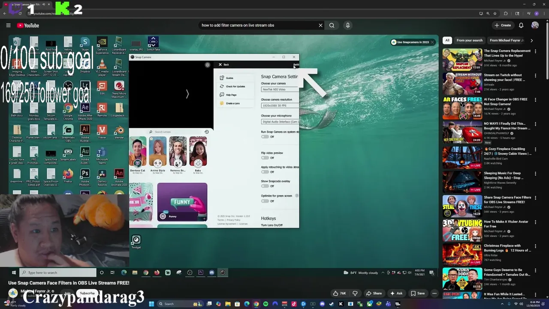This screenshot has width=549, height=309.
Task: Dislike the video with thumbs down
Action: tap(355, 294)
